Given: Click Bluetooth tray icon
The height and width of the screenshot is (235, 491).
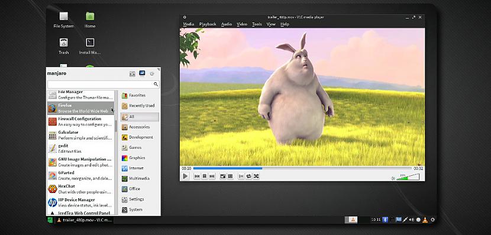Looking at the screenshot, I should click(386, 220).
